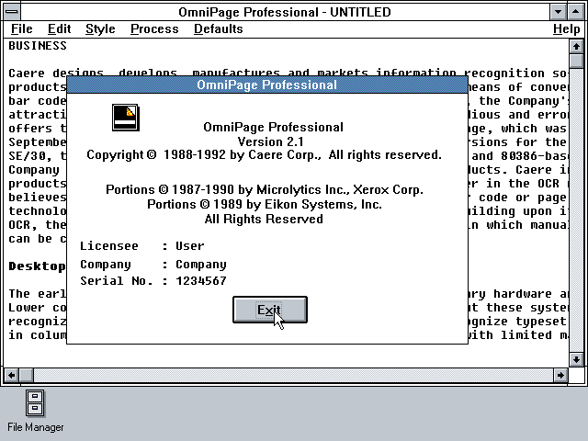Click the vertical scrollbar up arrow
The height and width of the screenshot is (441, 588).
pyautogui.click(x=576, y=47)
